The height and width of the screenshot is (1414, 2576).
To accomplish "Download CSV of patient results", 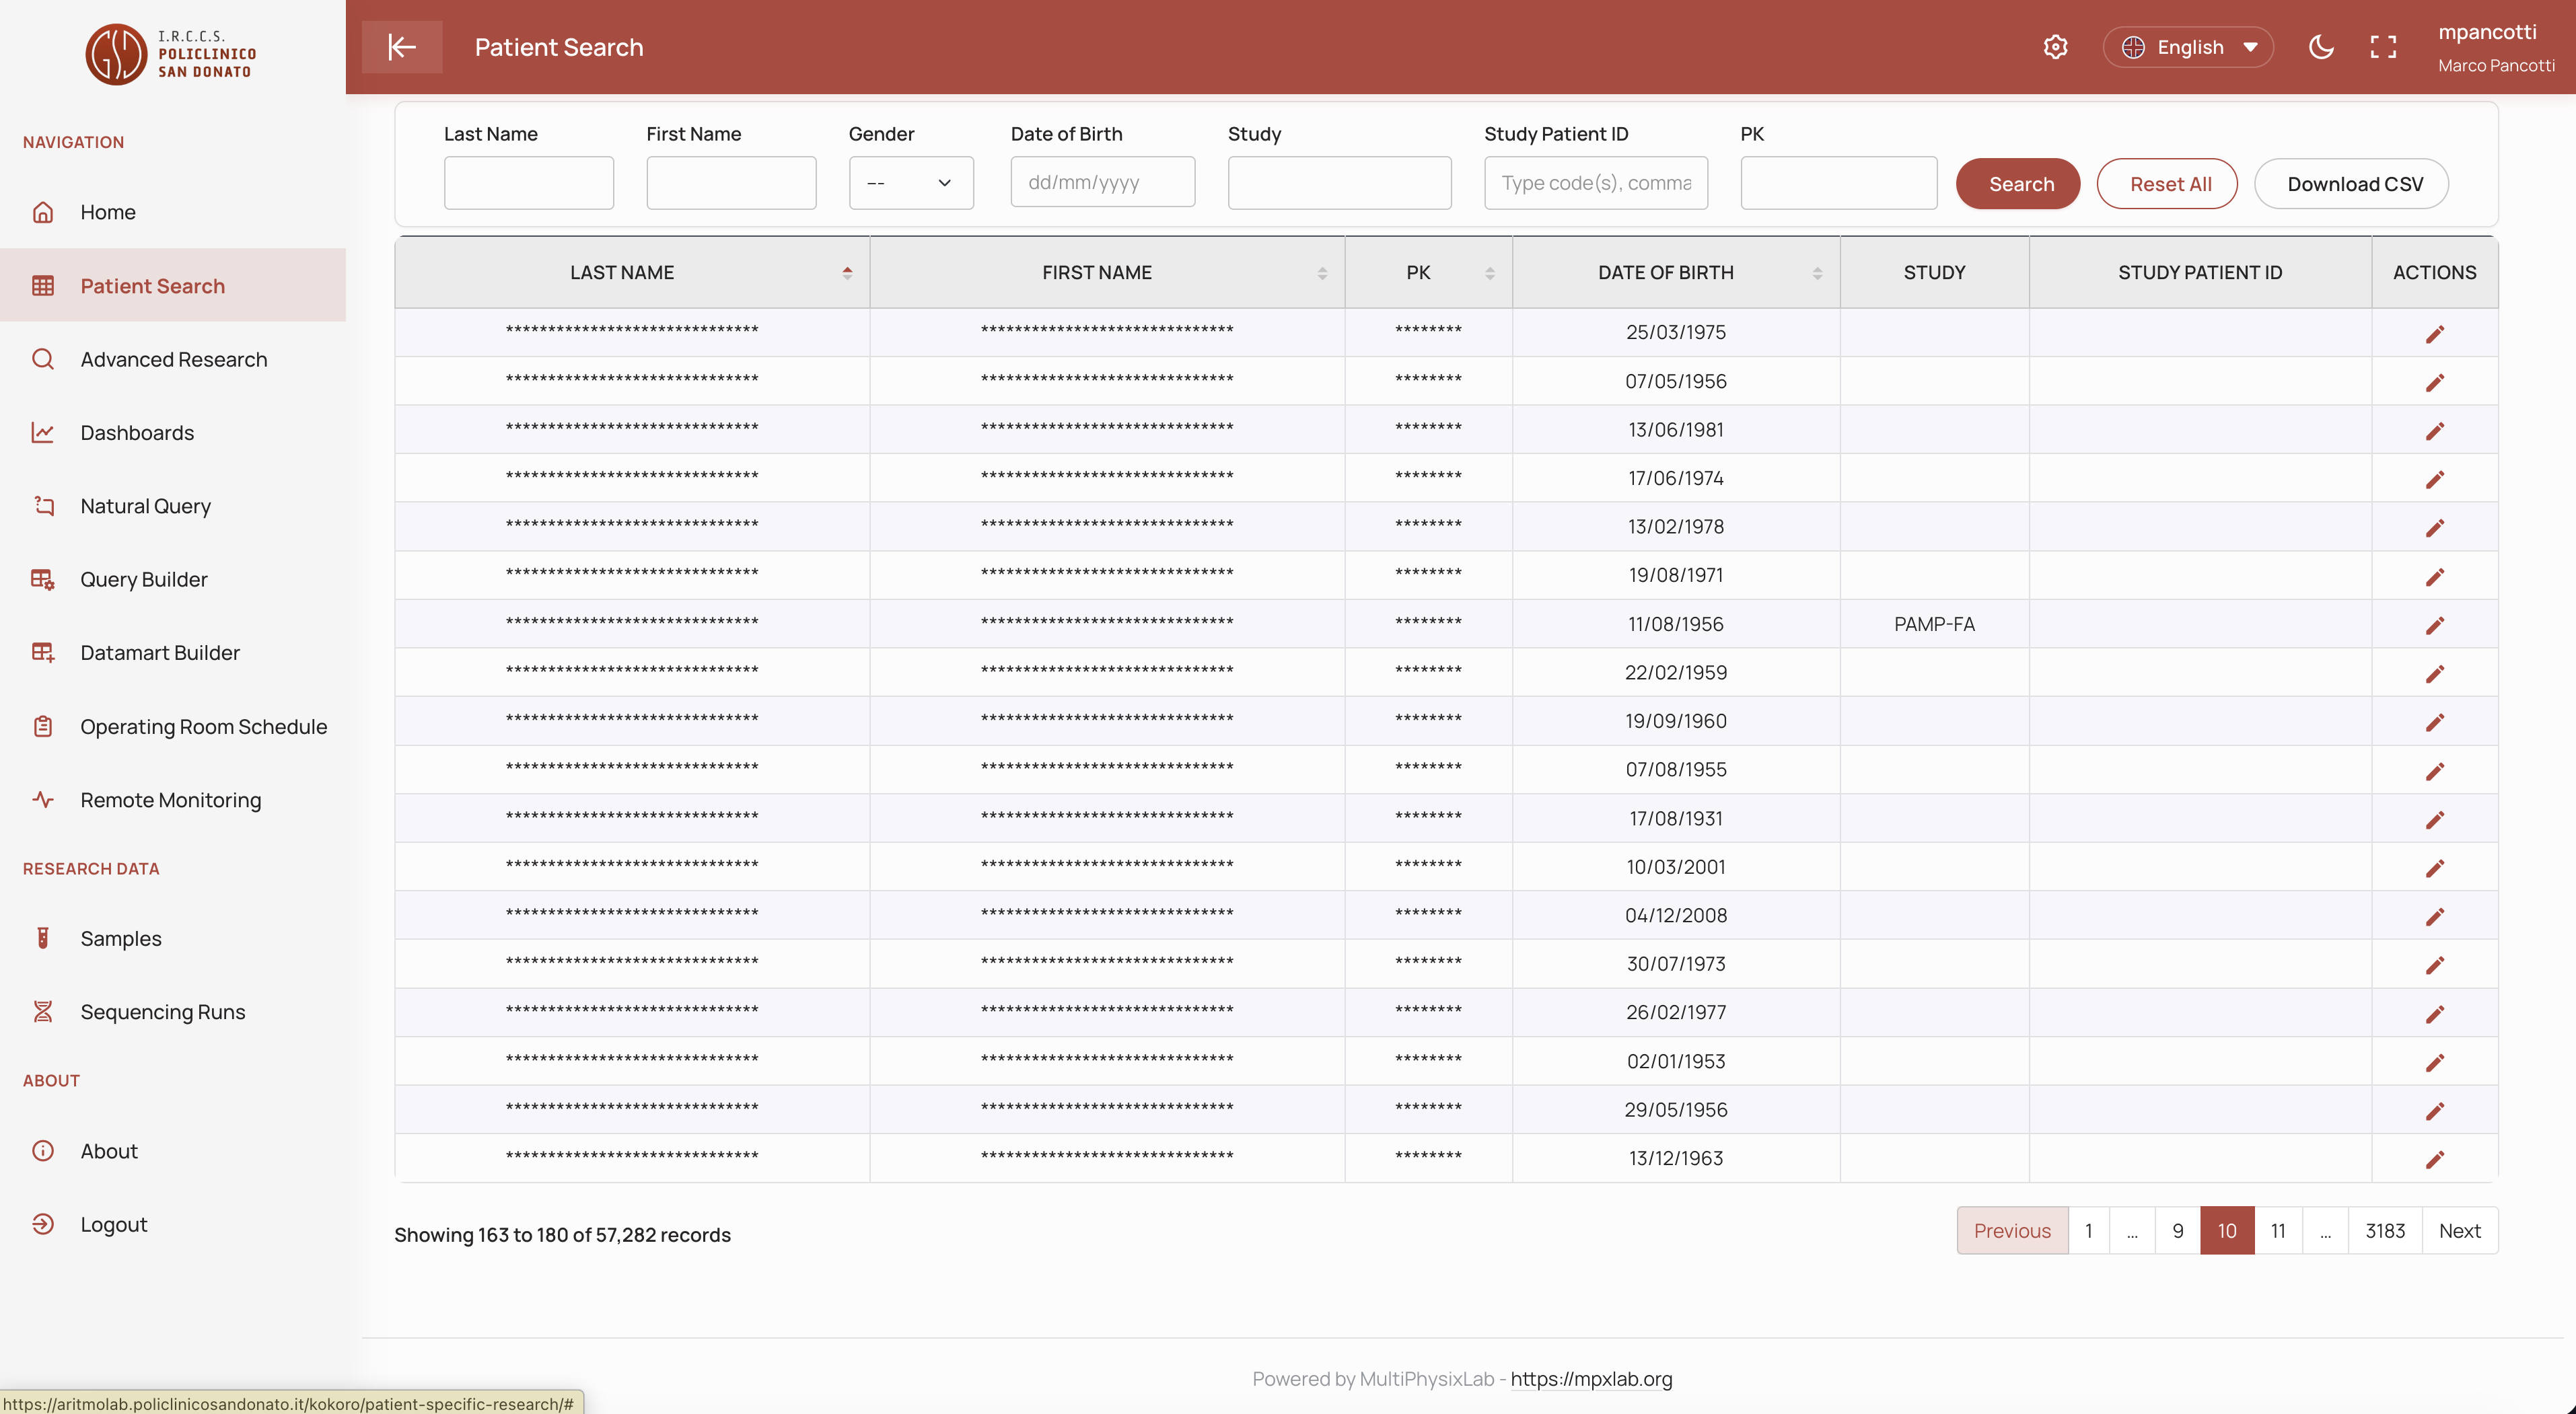I will tap(2351, 184).
